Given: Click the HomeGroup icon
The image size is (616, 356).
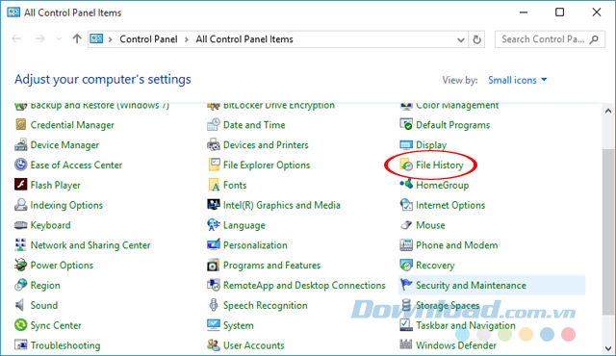Looking at the screenshot, I should tap(406, 184).
